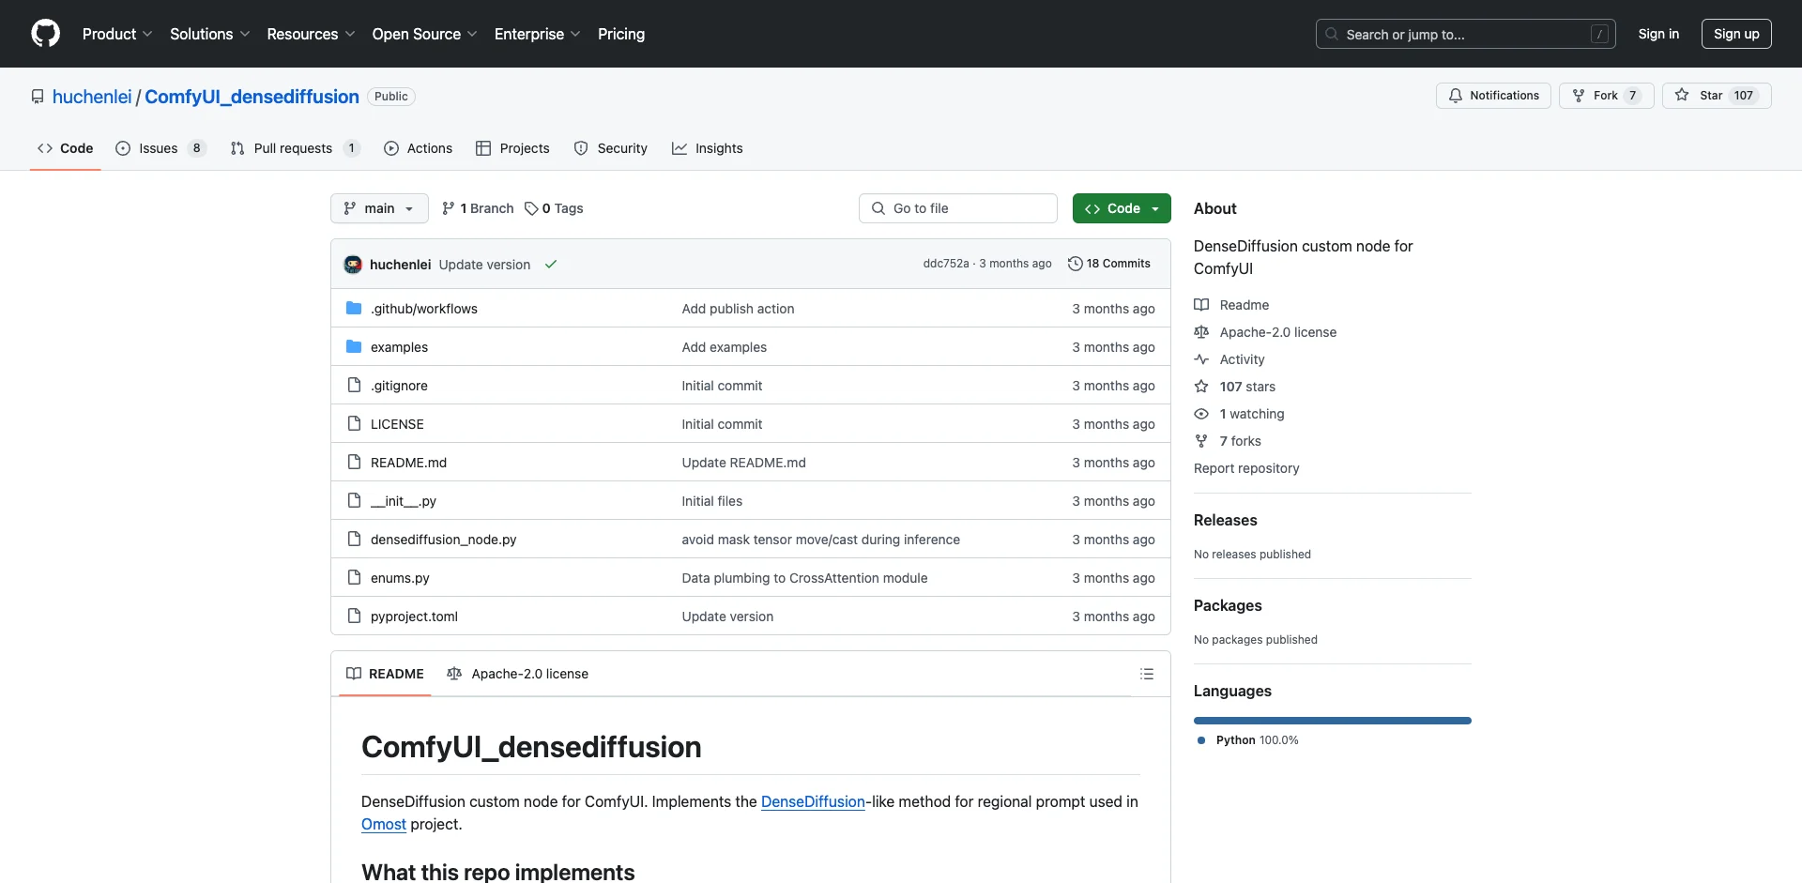Click the Sign up button

click(x=1736, y=34)
